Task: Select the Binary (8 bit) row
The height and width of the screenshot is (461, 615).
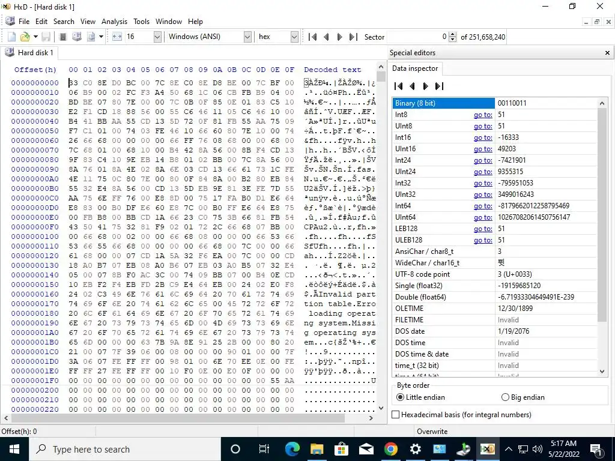Action: 495,103
